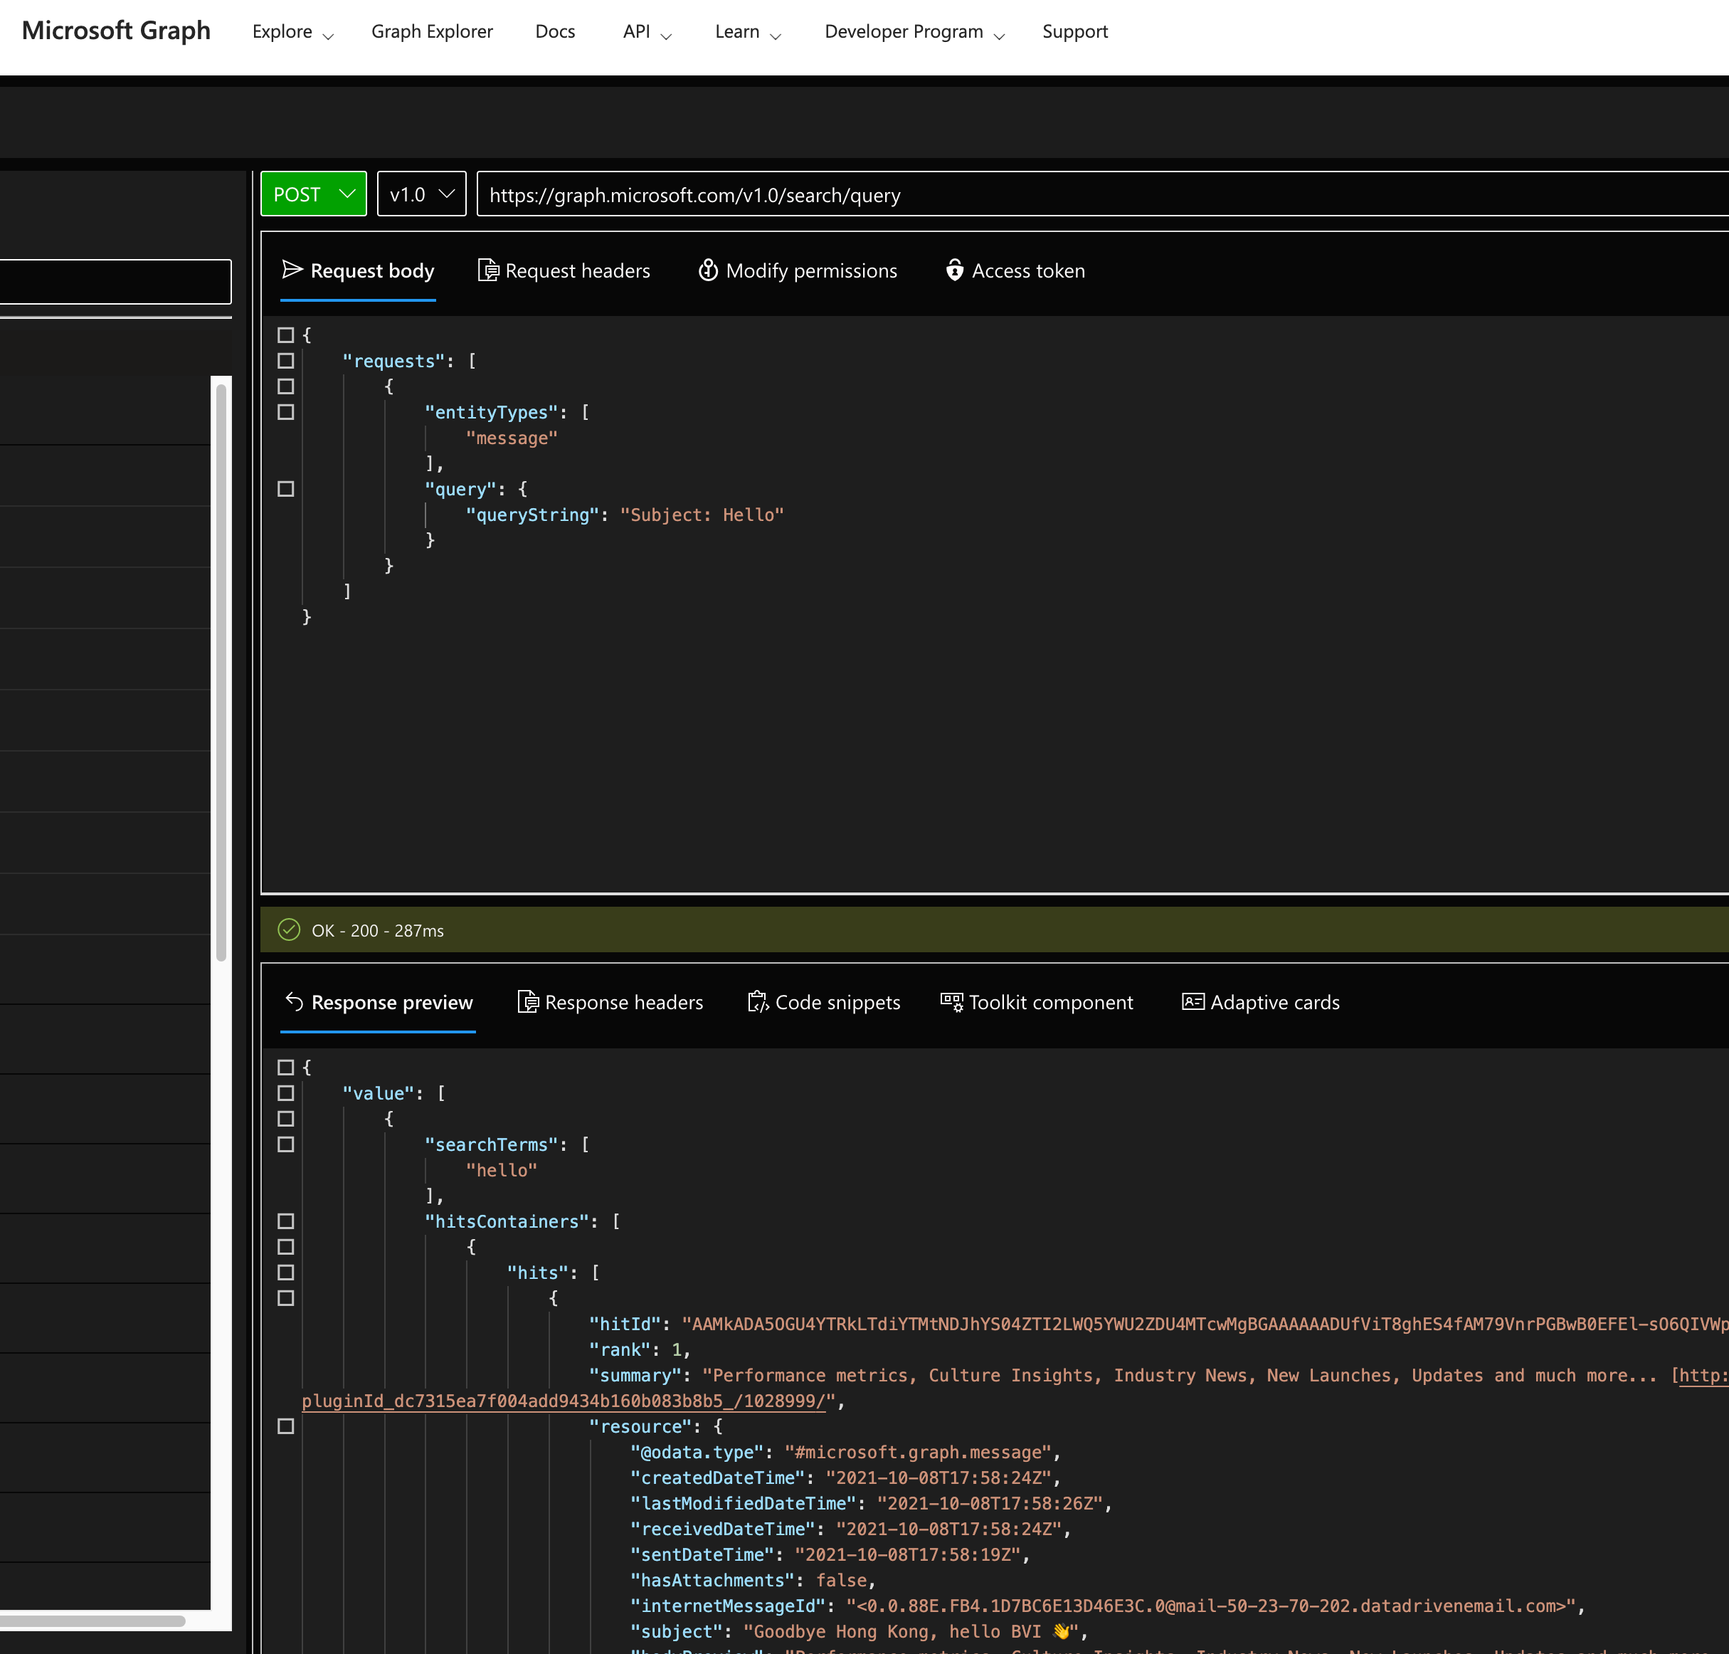1729x1654 pixels.
Task: Expand the API menu
Action: [x=647, y=32]
